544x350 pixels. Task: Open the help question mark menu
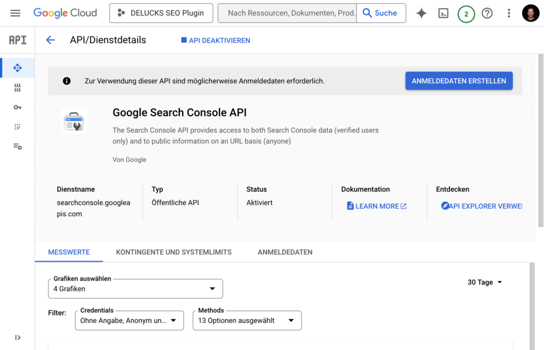pos(487,13)
